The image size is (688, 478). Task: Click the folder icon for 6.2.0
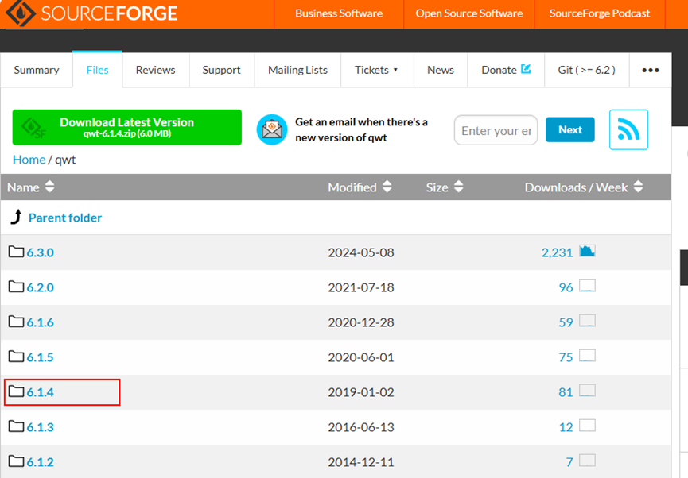pyautogui.click(x=16, y=287)
